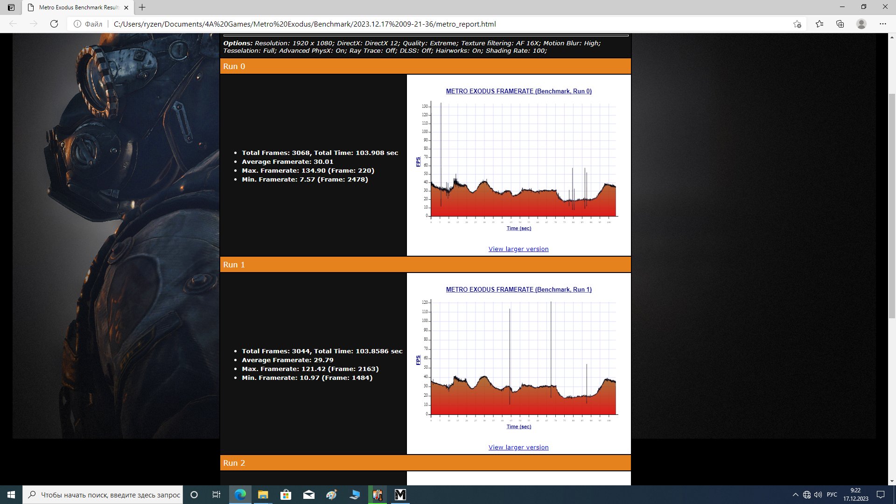Open View larger version link for Run 0
Image resolution: width=896 pixels, height=504 pixels.
click(x=518, y=249)
